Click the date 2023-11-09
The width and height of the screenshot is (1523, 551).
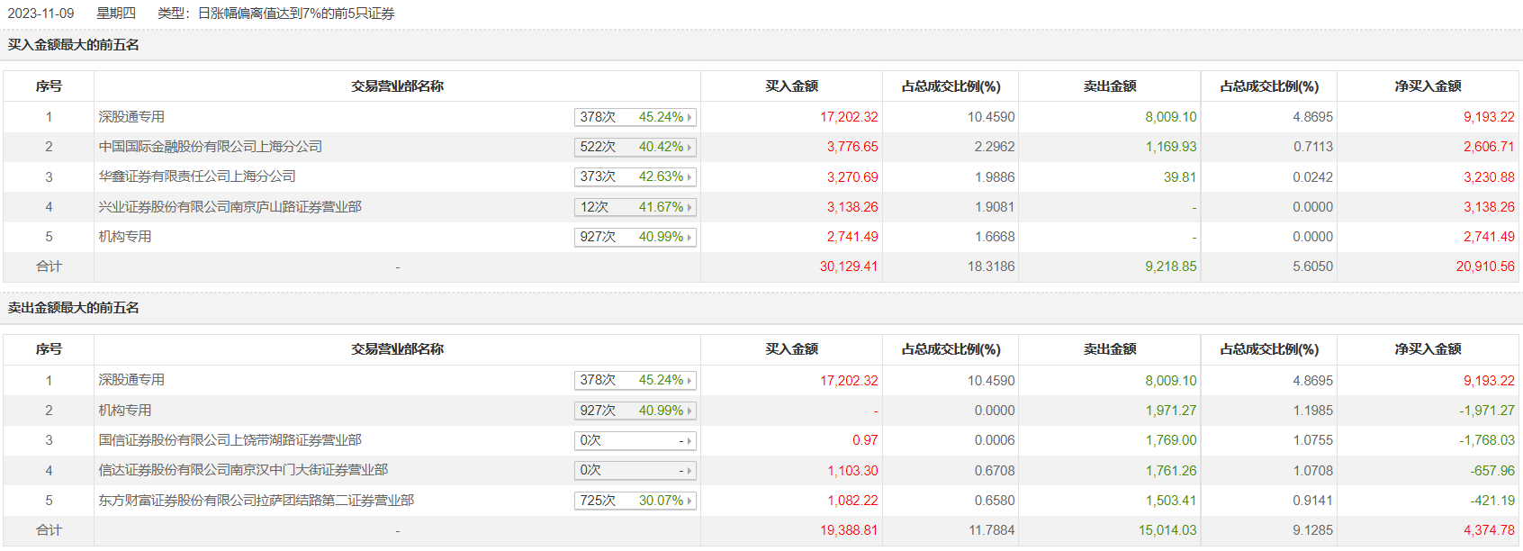click(x=41, y=14)
